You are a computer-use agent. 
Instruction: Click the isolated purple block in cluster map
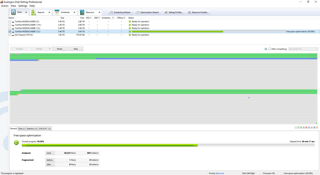249,97
